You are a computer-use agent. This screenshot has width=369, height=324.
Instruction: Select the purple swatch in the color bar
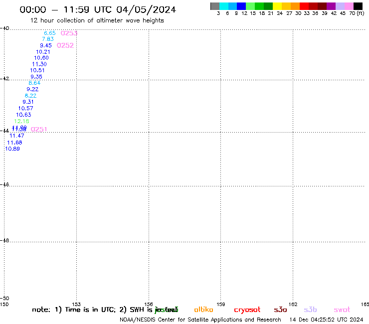[331, 6]
